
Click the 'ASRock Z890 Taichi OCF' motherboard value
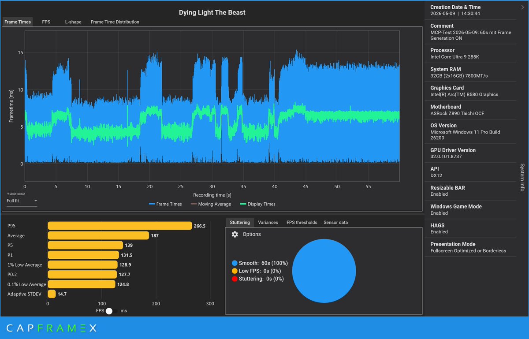458,113
